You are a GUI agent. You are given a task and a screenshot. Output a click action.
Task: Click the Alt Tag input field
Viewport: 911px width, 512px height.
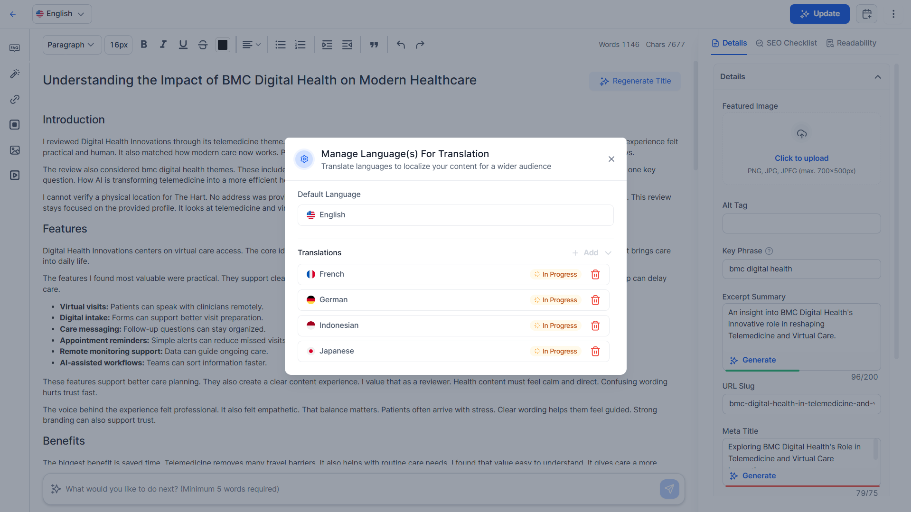tap(801, 223)
